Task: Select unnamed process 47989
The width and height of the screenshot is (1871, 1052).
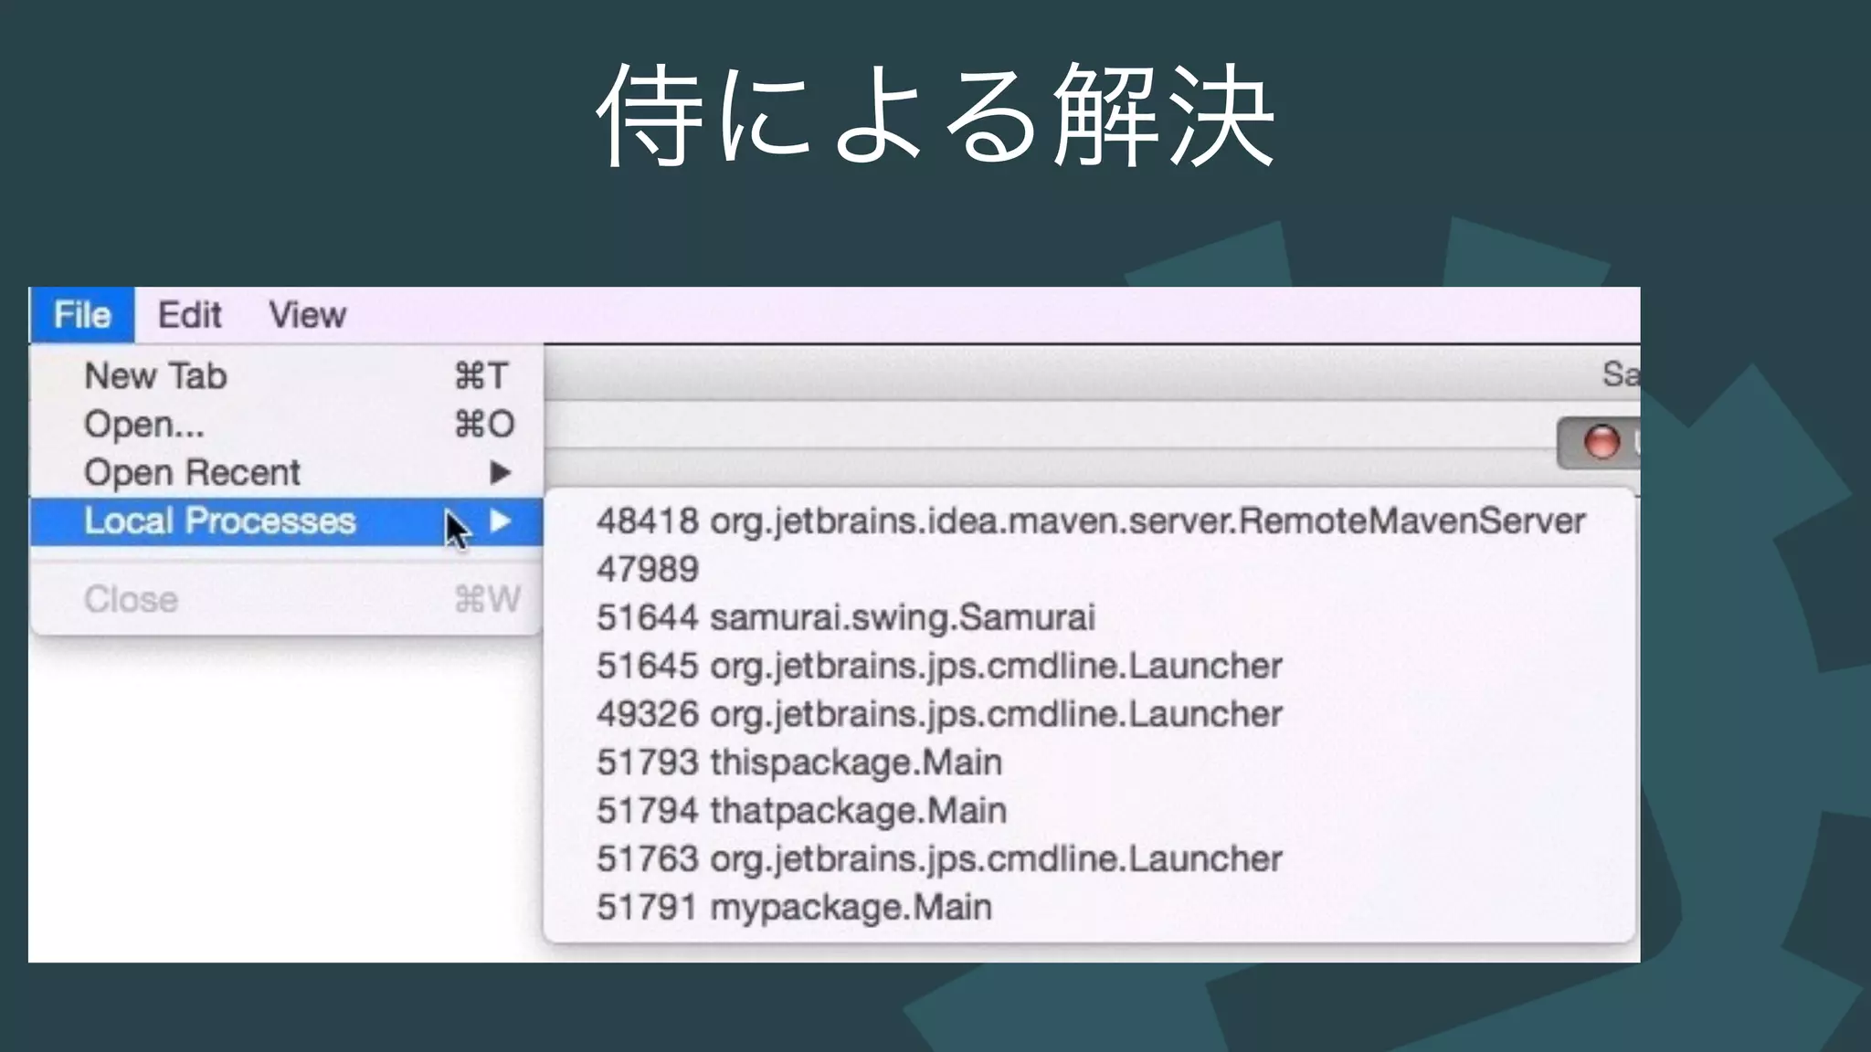Action: (647, 570)
